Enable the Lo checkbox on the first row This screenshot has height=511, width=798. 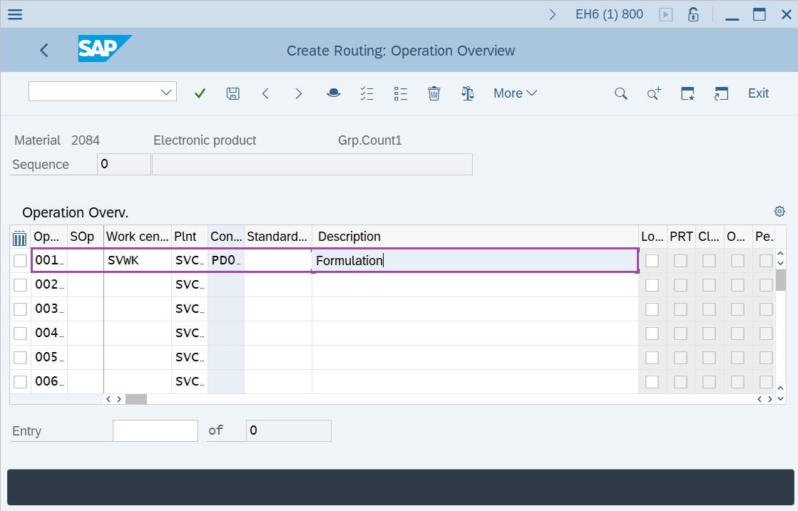(651, 259)
